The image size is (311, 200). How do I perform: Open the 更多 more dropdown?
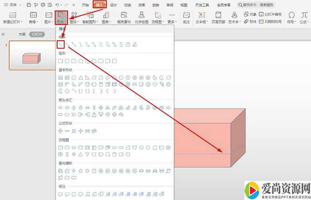coord(171,18)
